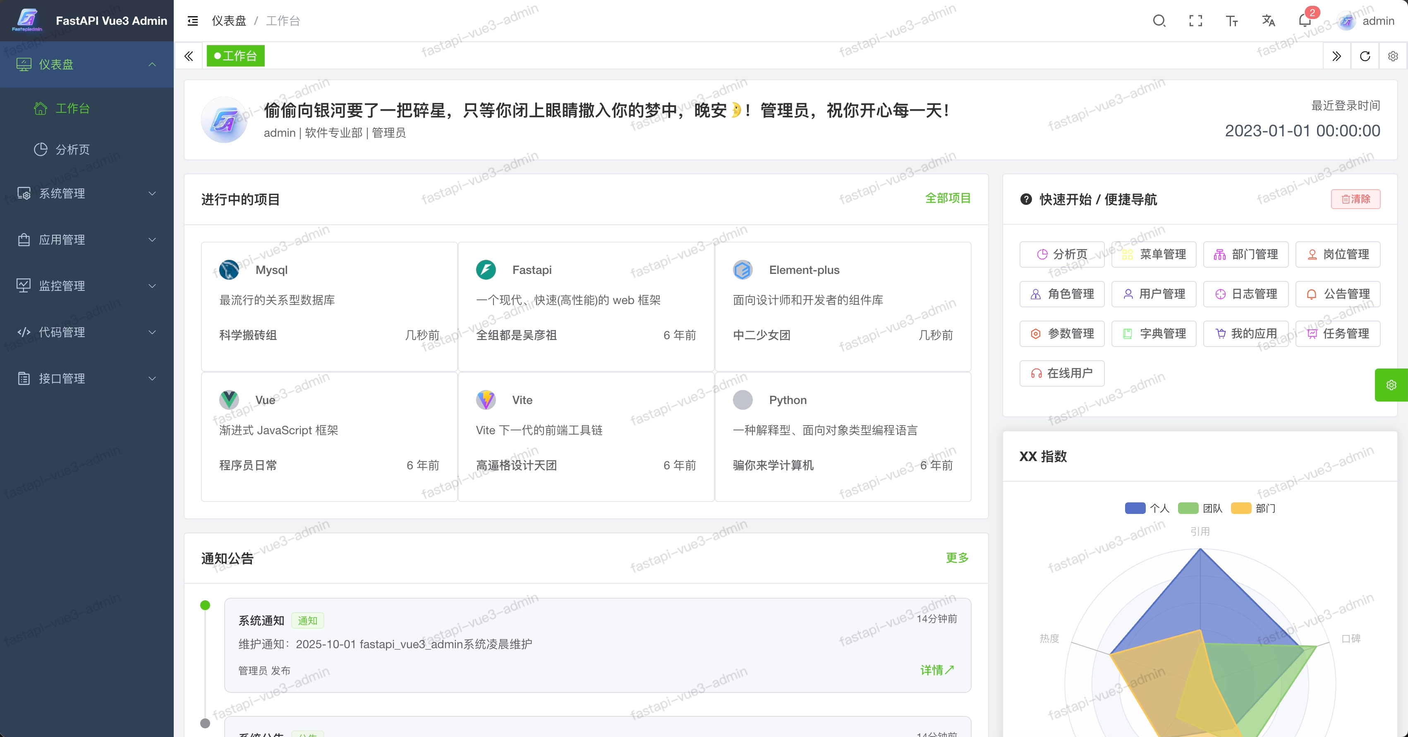Toggle fullscreen mode icon
Image resolution: width=1408 pixels, height=737 pixels.
point(1195,21)
